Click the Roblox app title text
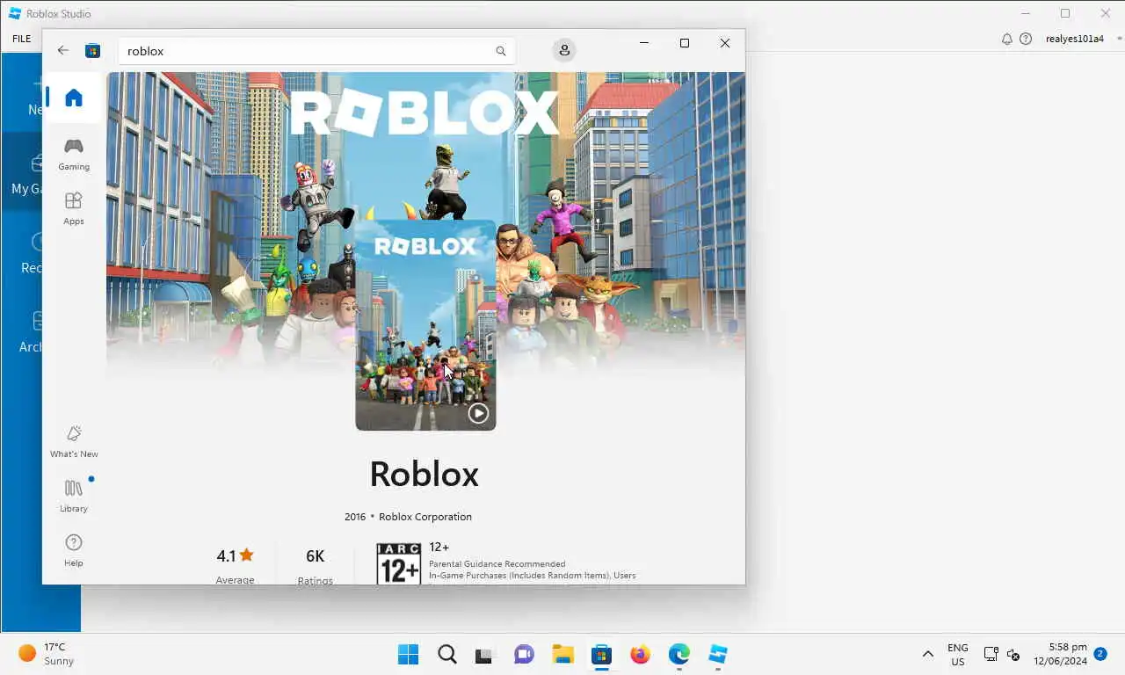Screen dimensions: 1125x675 (x=424, y=475)
